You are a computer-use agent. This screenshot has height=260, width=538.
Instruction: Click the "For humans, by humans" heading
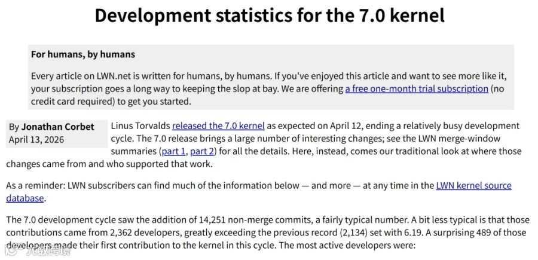point(83,54)
